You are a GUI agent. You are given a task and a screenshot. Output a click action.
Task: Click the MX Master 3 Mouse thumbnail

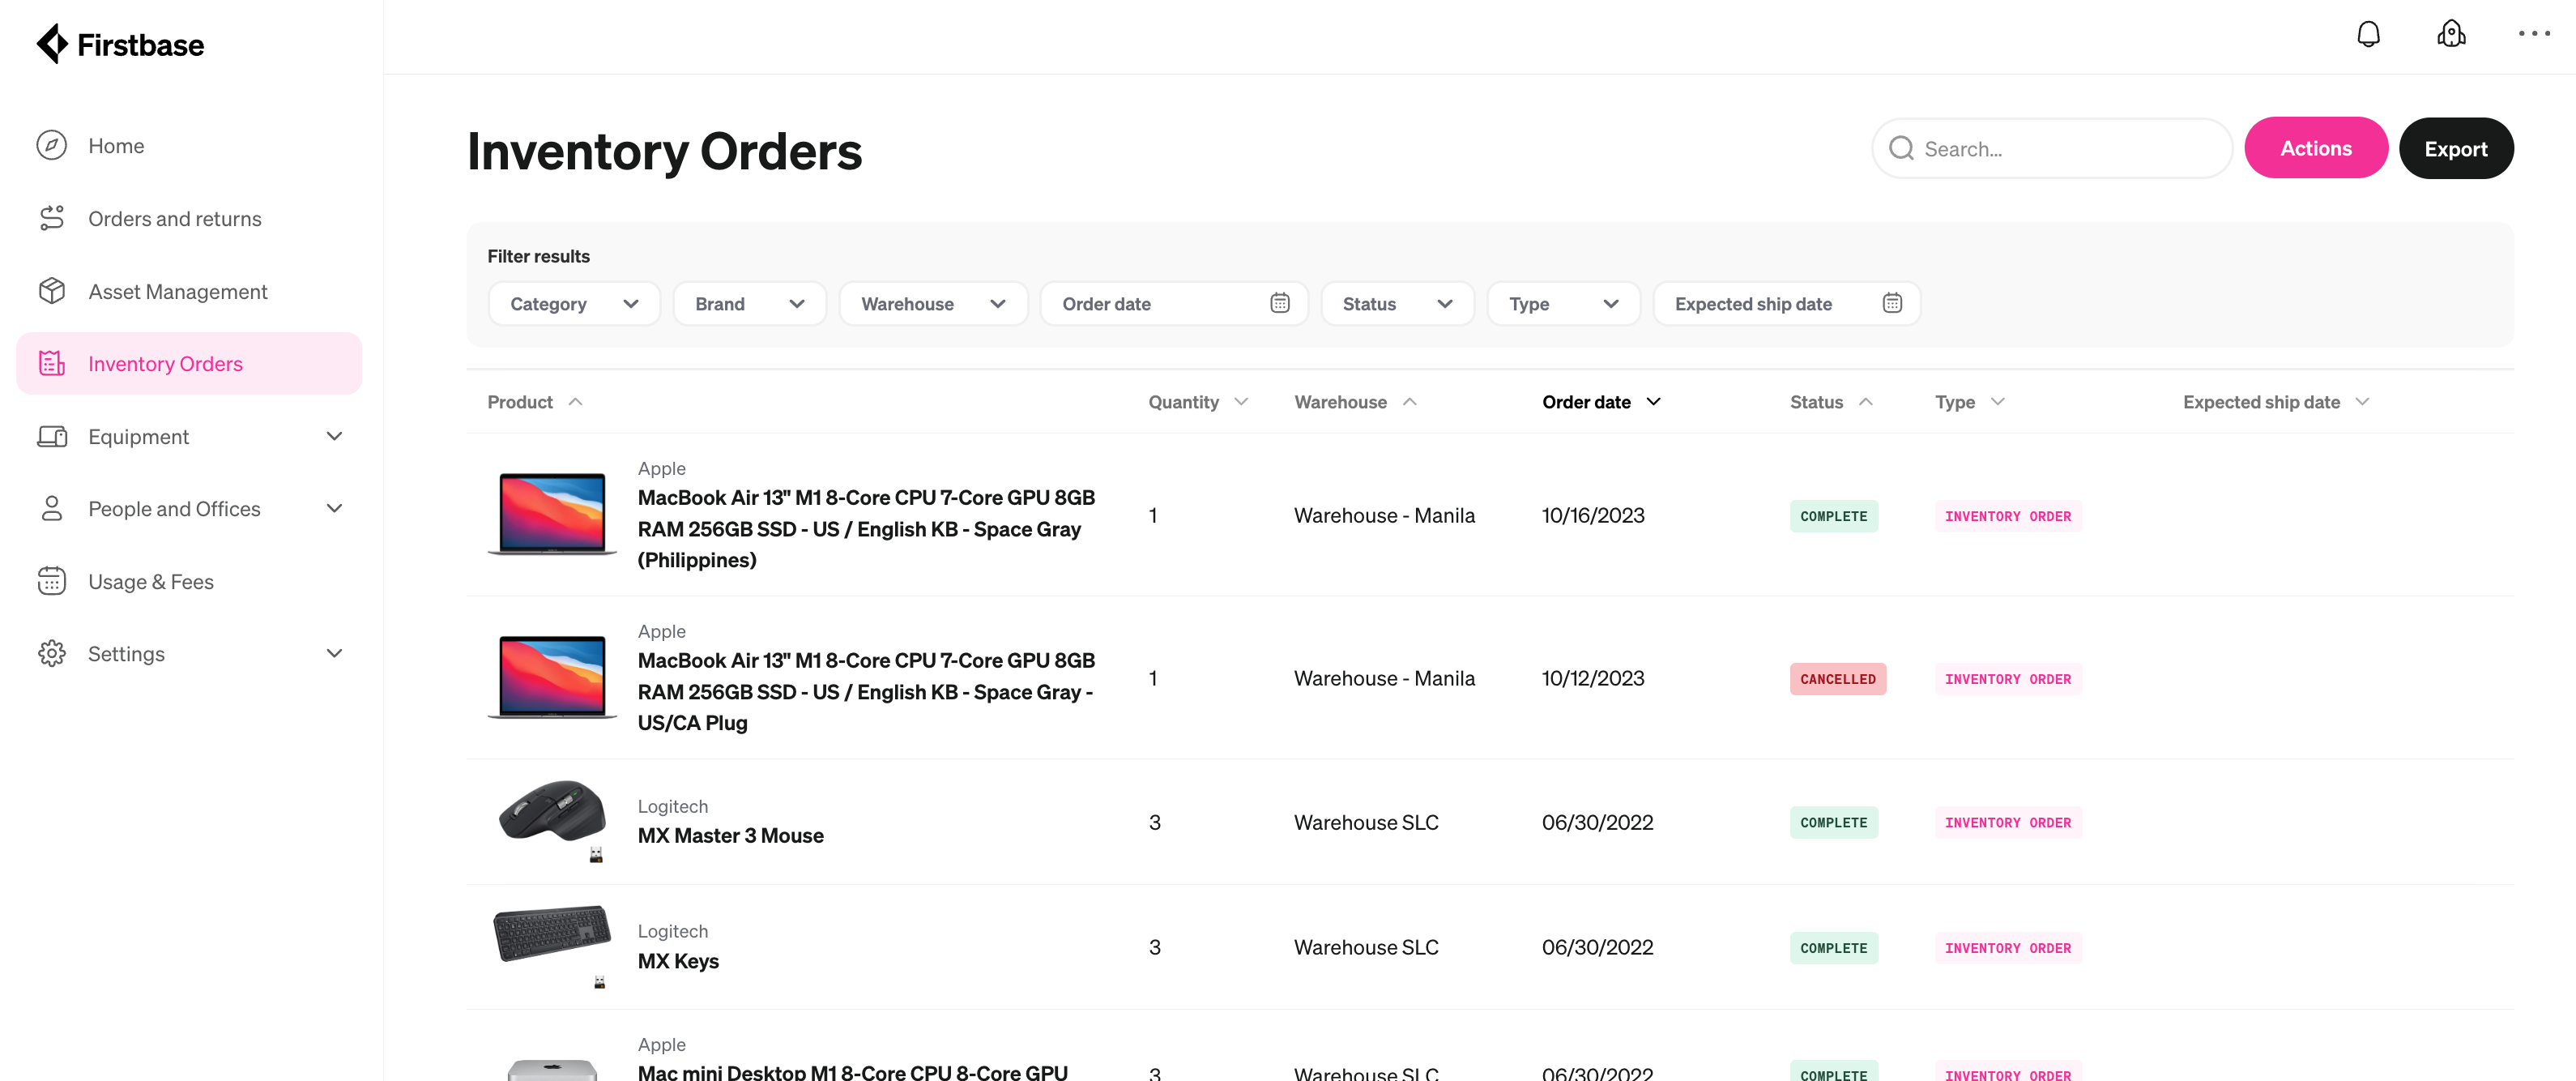pos(552,821)
